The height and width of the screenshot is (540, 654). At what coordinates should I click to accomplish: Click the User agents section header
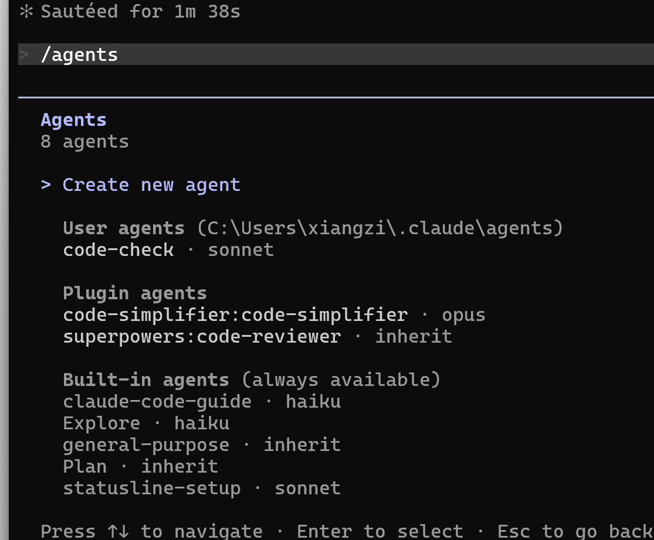(313, 228)
